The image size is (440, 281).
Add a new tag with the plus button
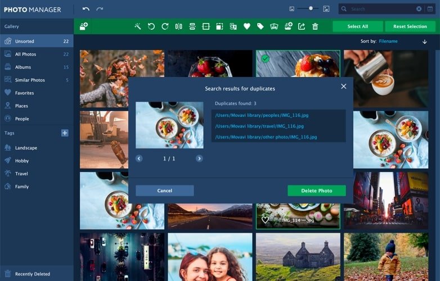(x=65, y=133)
